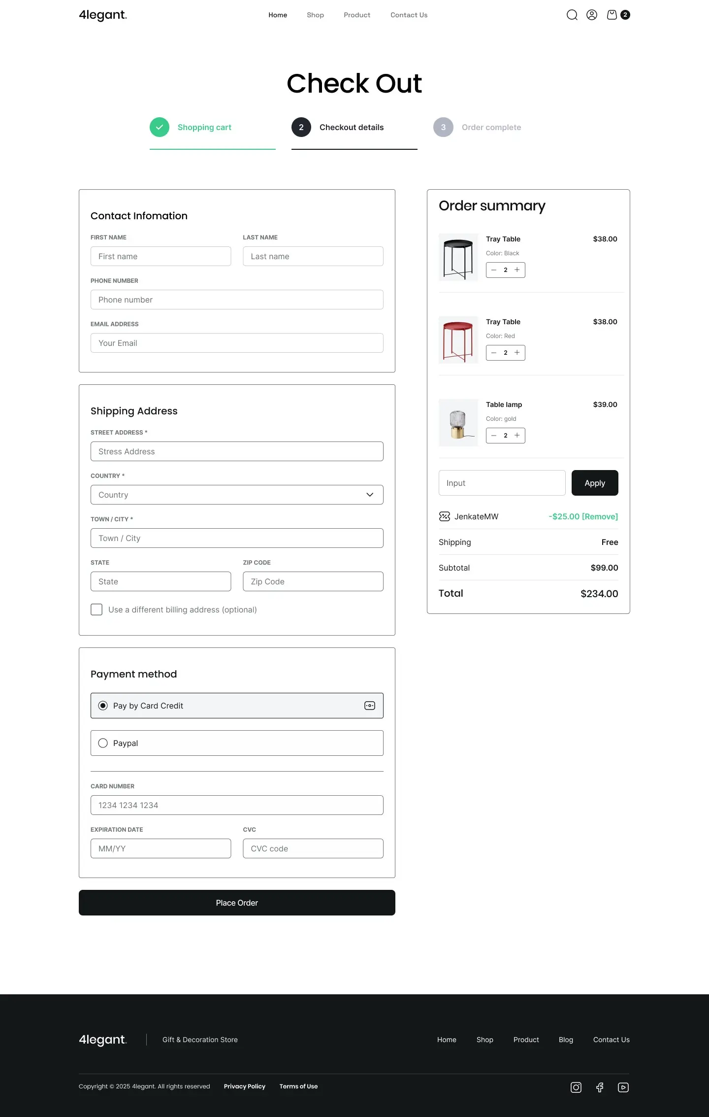Click the coupon code Input field

(x=502, y=483)
